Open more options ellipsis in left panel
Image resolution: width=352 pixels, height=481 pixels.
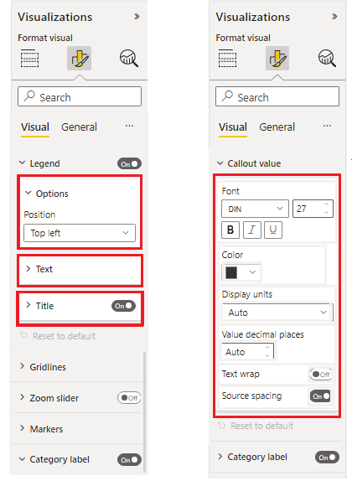(129, 126)
